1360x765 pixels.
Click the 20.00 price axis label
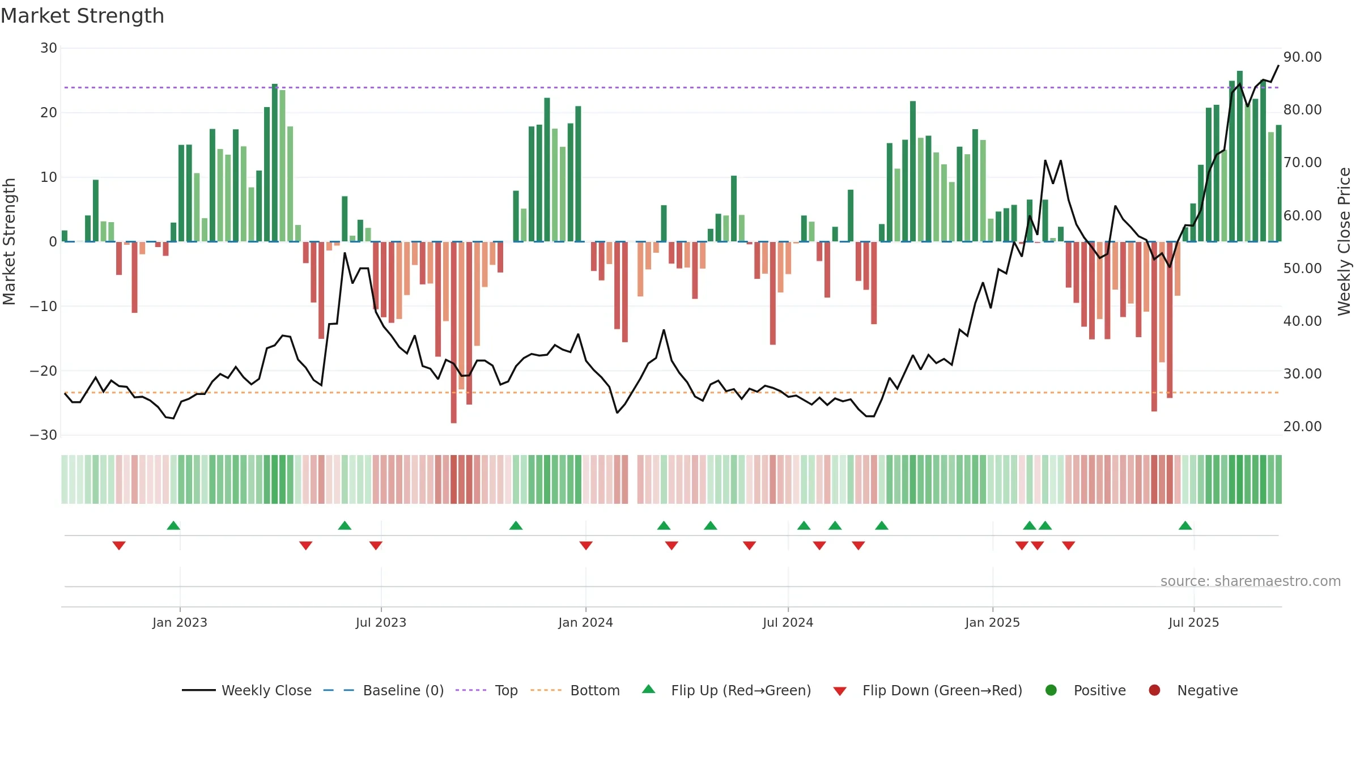click(1302, 426)
